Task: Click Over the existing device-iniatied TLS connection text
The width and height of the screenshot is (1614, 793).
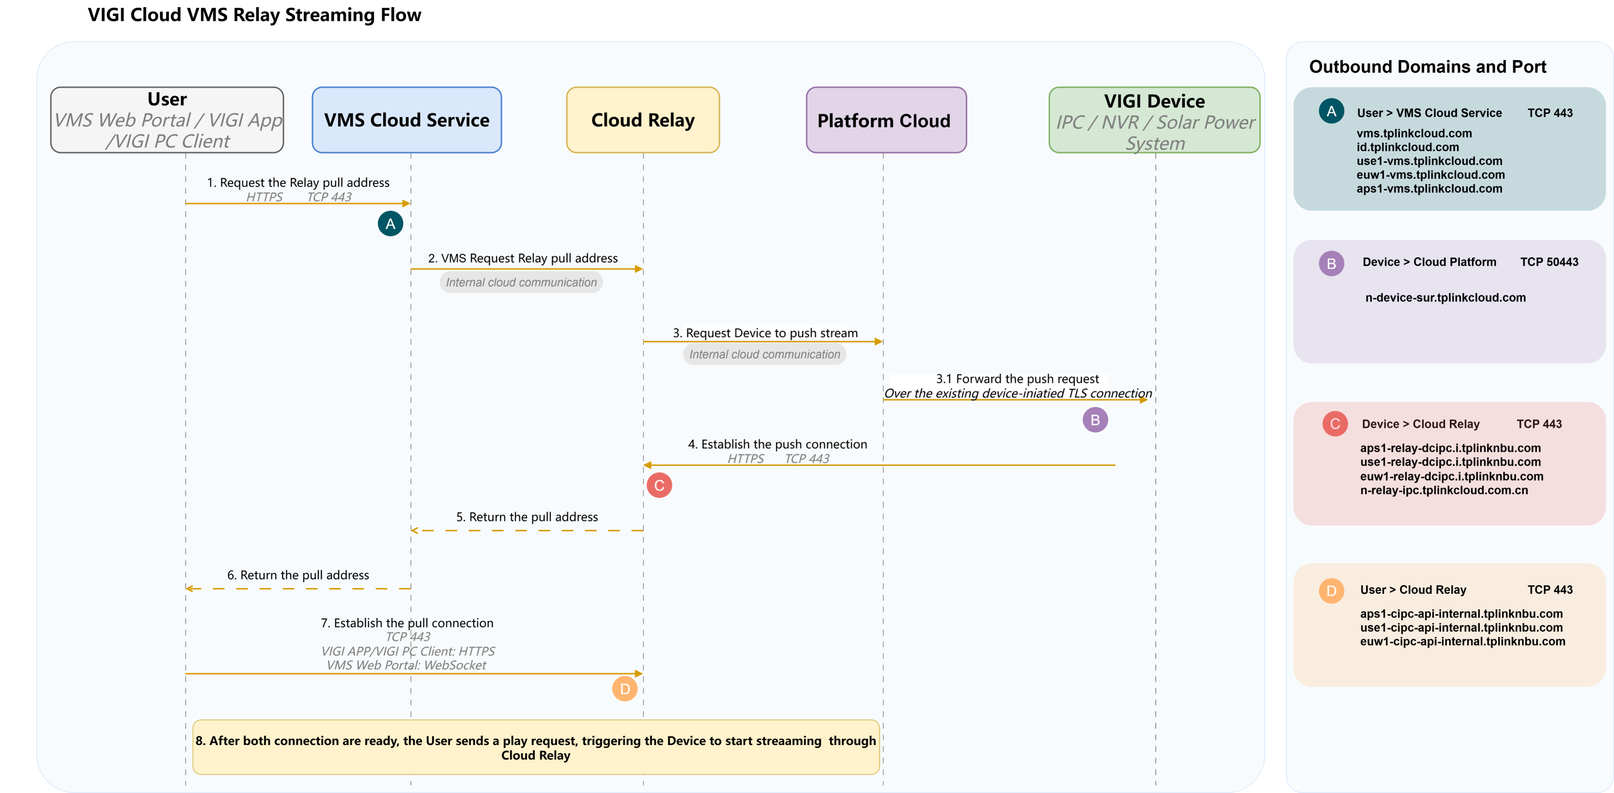Action: coord(1018,394)
